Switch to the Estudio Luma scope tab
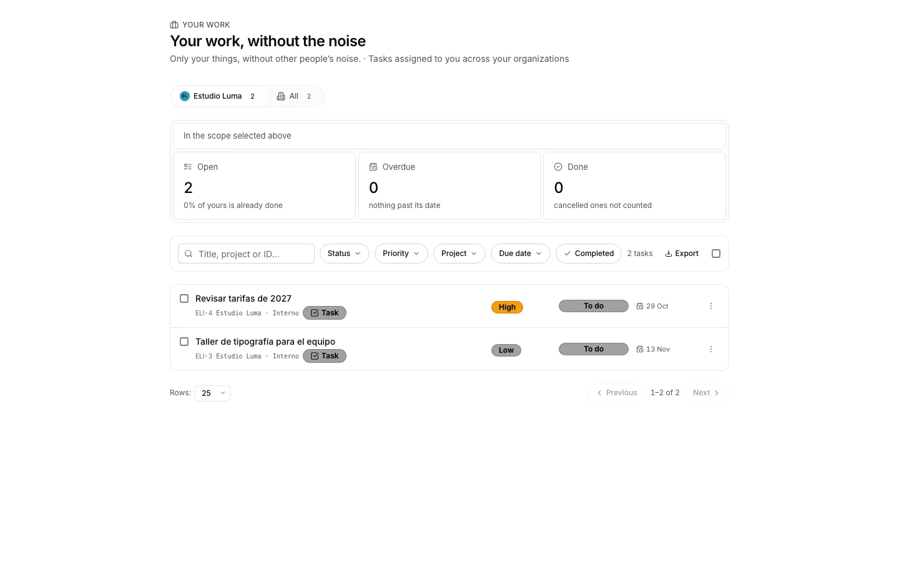 [x=218, y=96]
